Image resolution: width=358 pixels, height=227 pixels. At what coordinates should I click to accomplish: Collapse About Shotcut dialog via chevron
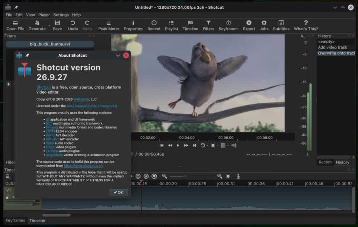click(x=118, y=56)
